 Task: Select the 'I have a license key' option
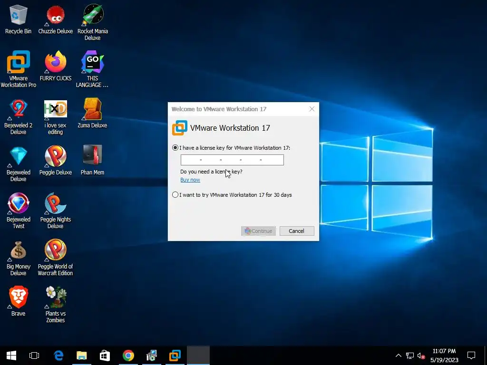(x=175, y=148)
